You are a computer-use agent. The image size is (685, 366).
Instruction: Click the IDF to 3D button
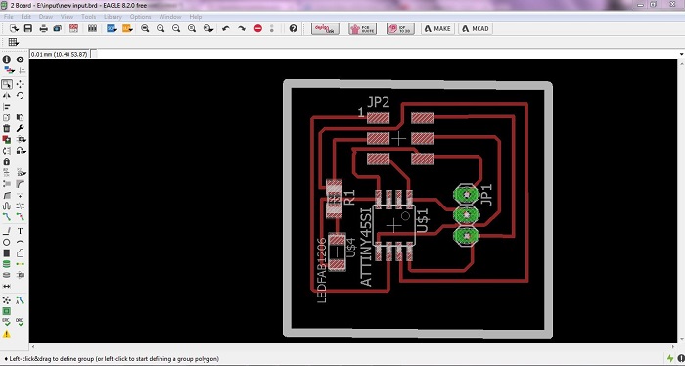click(400, 28)
